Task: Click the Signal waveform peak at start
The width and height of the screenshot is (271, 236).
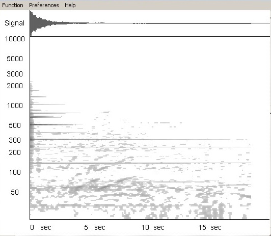Action: [x=32, y=23]
